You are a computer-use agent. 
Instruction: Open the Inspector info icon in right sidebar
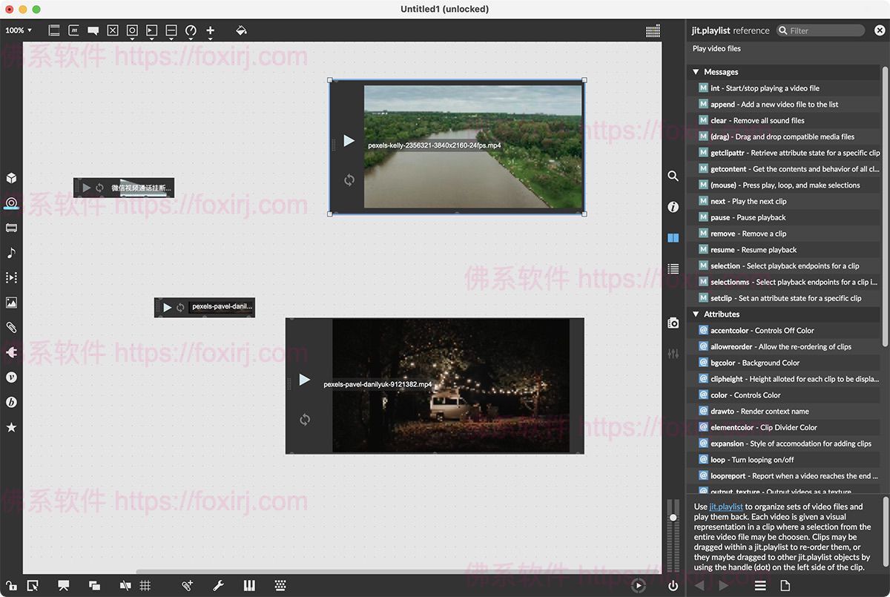673,207
